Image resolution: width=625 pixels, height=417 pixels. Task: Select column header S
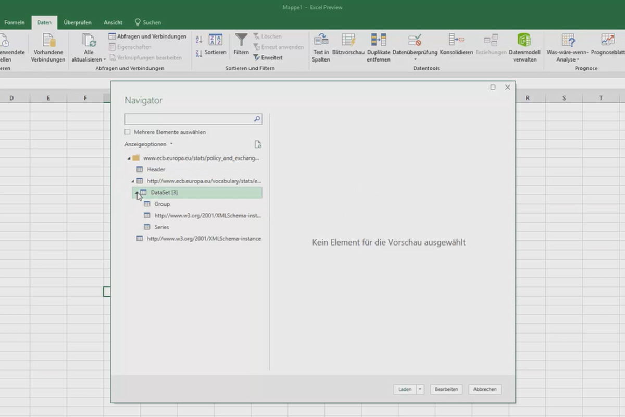(x=564, y=98)
